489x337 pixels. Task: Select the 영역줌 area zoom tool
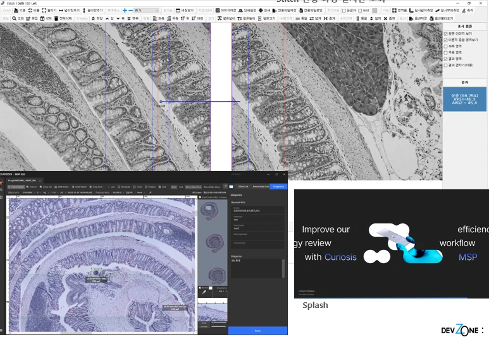coord(400,10)
